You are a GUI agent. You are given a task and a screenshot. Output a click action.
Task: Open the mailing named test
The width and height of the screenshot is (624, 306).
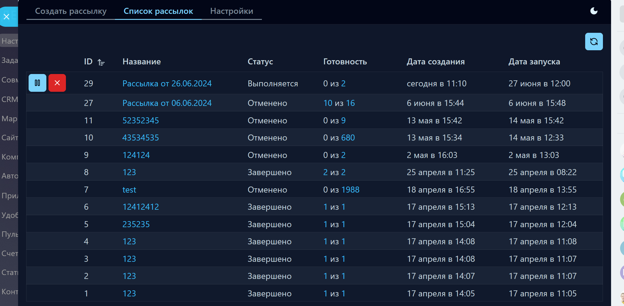tap(129, 190)
